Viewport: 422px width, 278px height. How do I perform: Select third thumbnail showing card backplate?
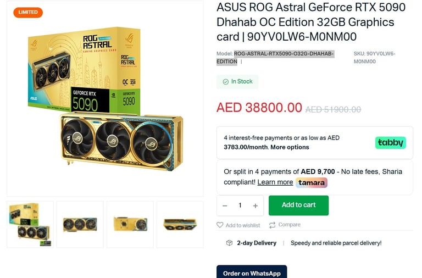130,225
